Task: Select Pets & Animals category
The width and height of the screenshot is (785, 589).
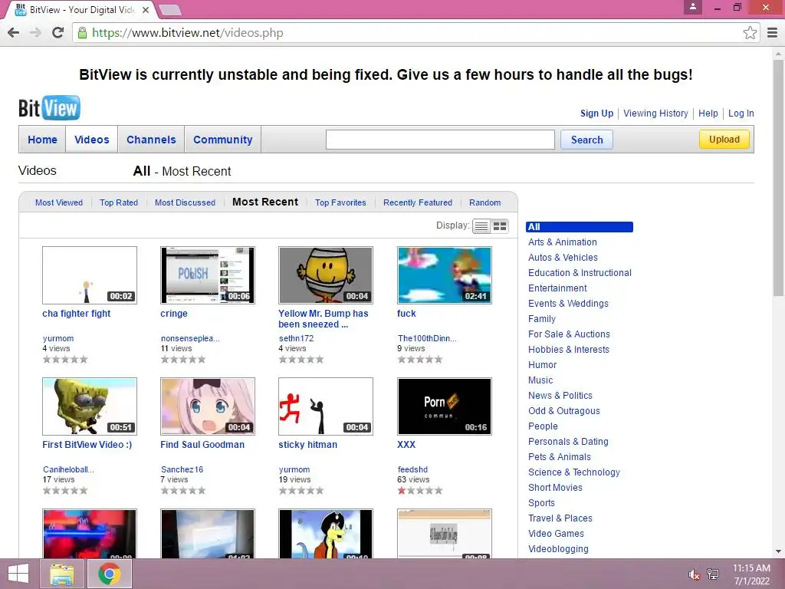Action: pyautogui.click(x=559, y=457)
